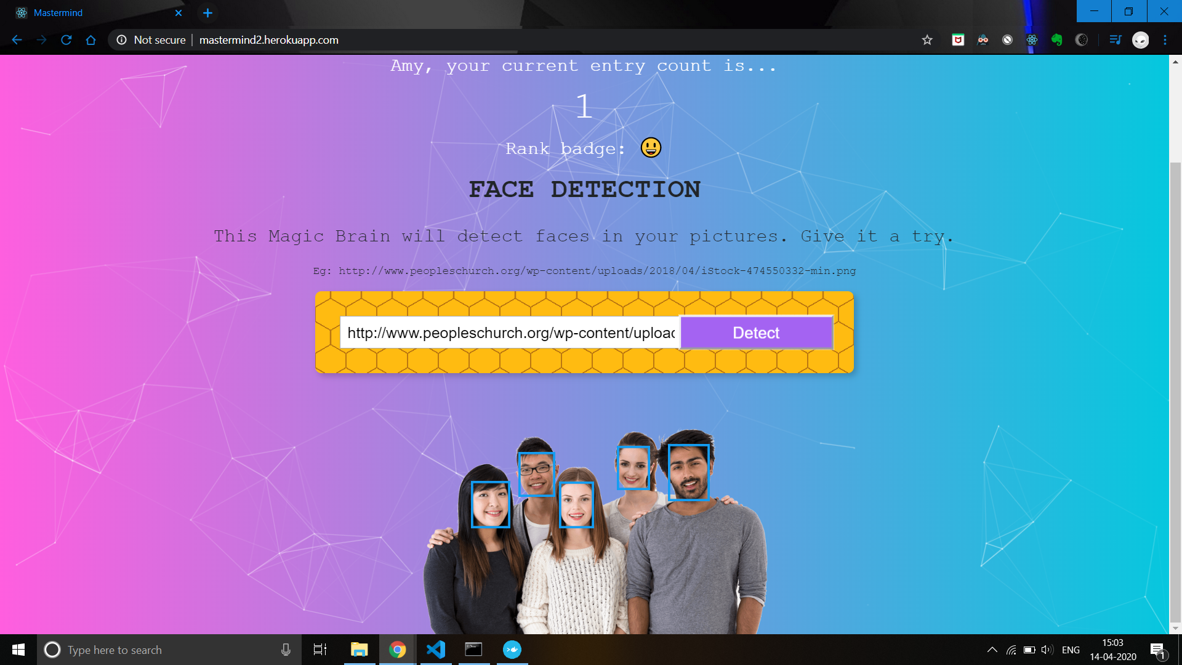Click the McAfee extension icon
Screen dimensions: 1182x665
[958, 40]
